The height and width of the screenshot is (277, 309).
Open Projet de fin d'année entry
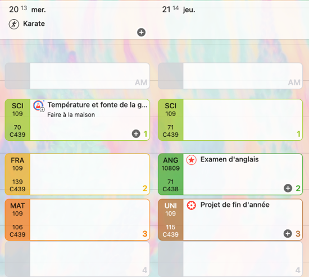click(x=235, y=205)
